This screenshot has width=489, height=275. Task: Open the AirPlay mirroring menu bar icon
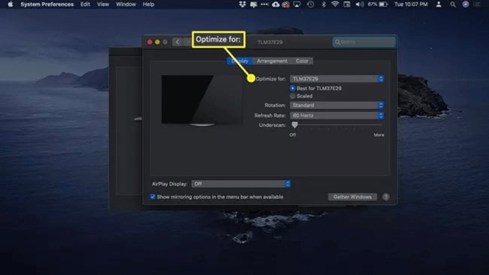coord(297,4)
